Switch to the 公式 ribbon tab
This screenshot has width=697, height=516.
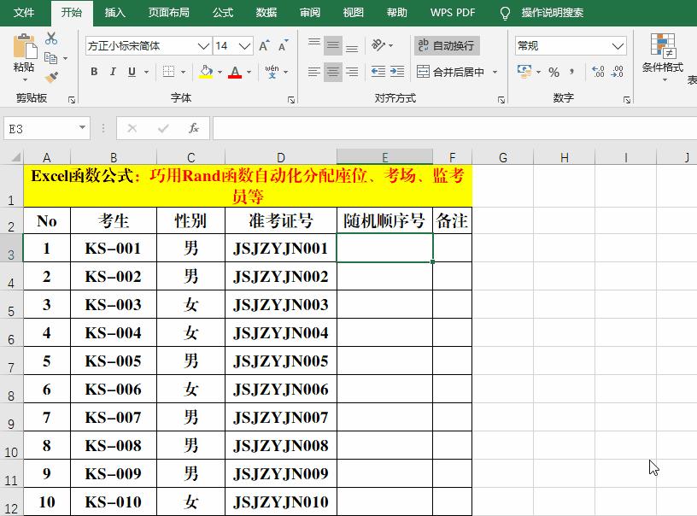pos(223,12)
